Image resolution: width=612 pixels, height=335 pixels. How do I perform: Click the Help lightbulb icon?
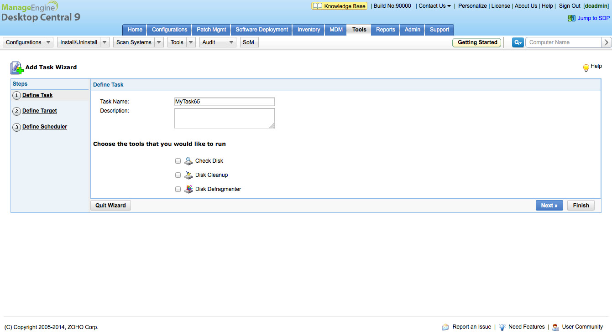(586, 67)
